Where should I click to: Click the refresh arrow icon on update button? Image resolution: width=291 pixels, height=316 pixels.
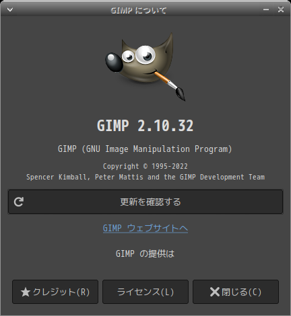point(19,202)
